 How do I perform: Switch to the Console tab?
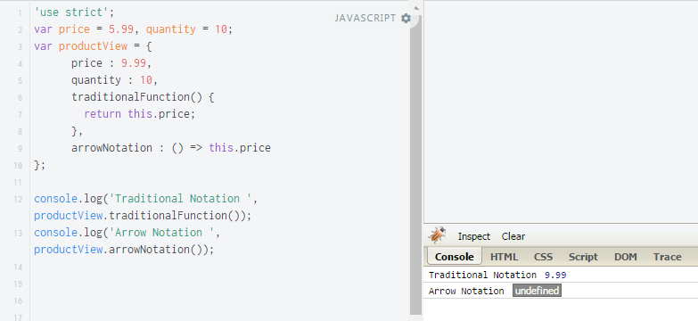coord(454,257)
